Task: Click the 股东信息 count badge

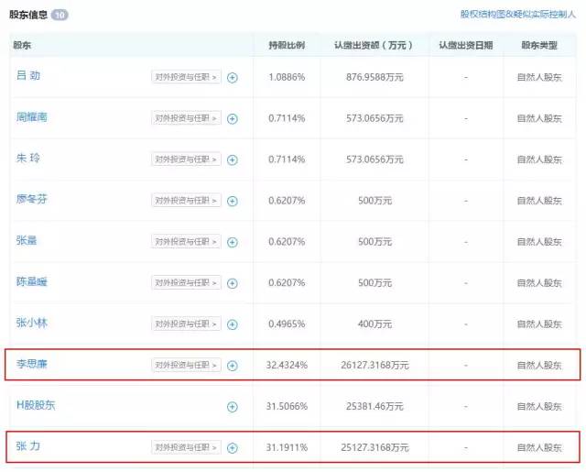Action: [x=59, y=16]
